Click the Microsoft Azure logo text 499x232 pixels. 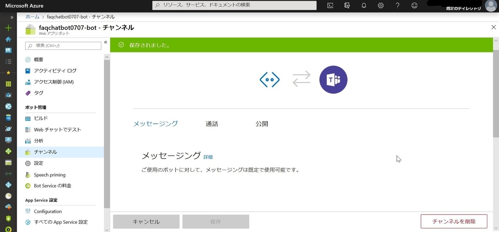[24, 6]
